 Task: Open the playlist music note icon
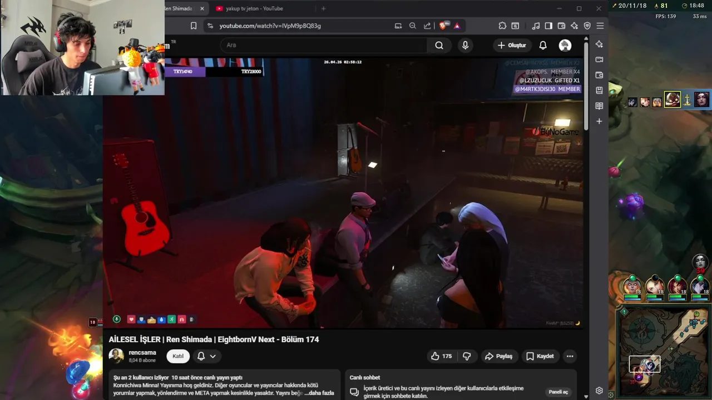coord(535,26)
